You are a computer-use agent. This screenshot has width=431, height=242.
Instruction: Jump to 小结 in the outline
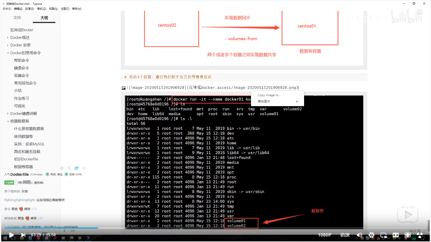pos(18,91)
